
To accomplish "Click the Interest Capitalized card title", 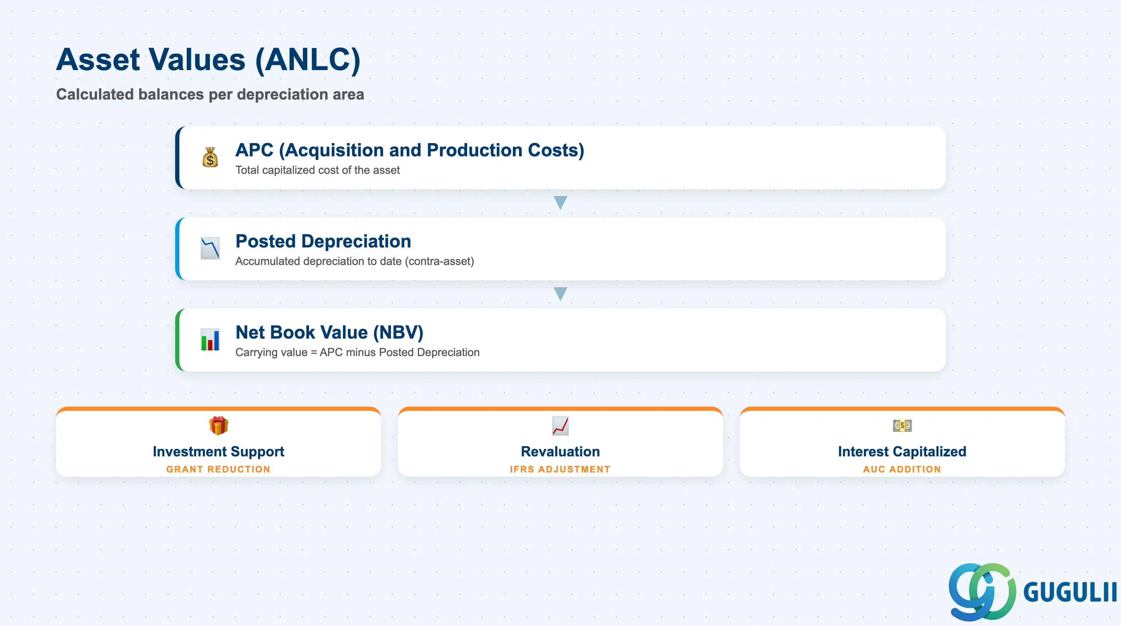I will click(902, 451).
